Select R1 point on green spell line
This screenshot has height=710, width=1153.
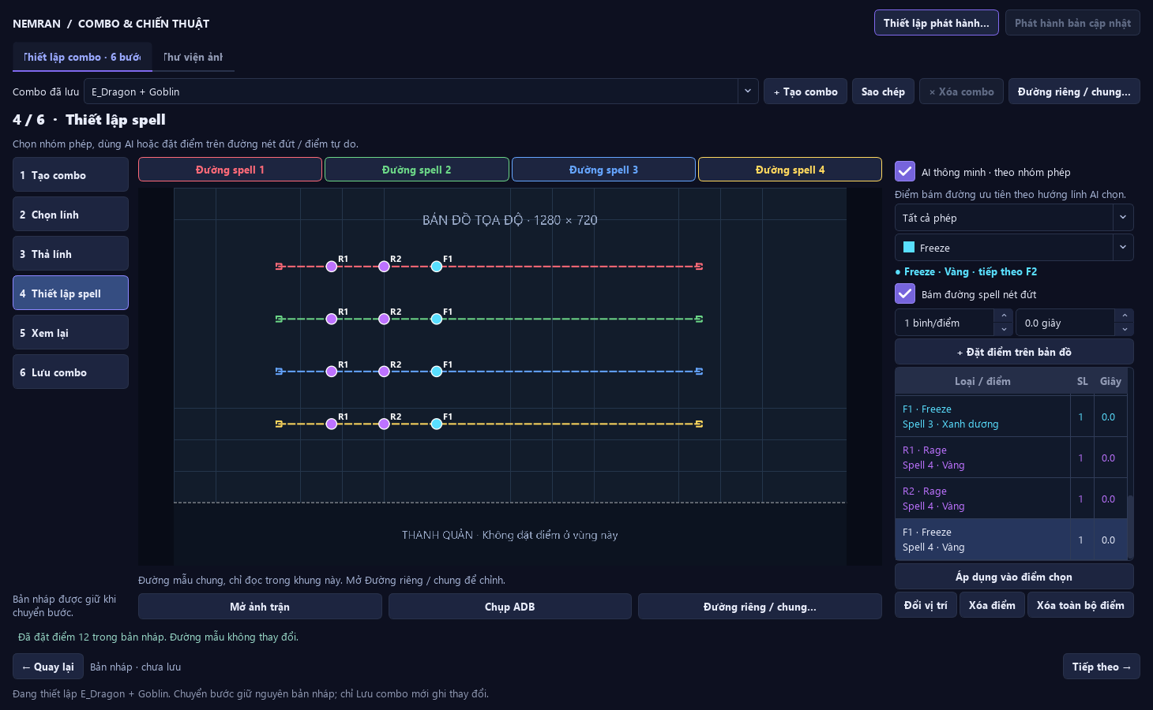click(332, 319)
